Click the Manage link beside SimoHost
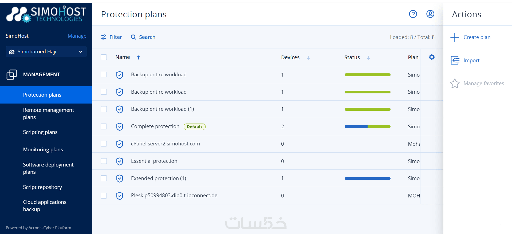 click(77, 36)
